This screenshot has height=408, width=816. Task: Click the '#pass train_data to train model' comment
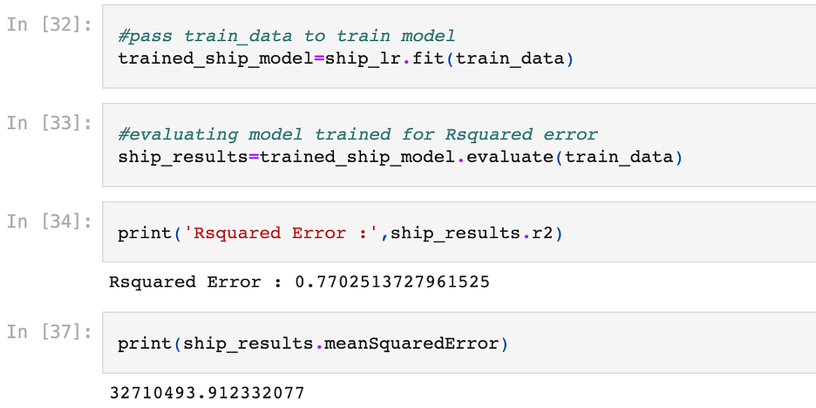287,36
